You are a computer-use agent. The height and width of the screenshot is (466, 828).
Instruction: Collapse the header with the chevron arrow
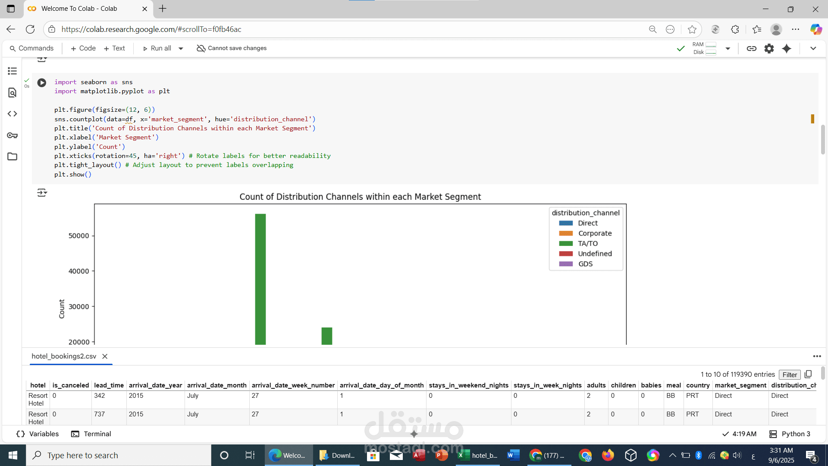point(813,49)
